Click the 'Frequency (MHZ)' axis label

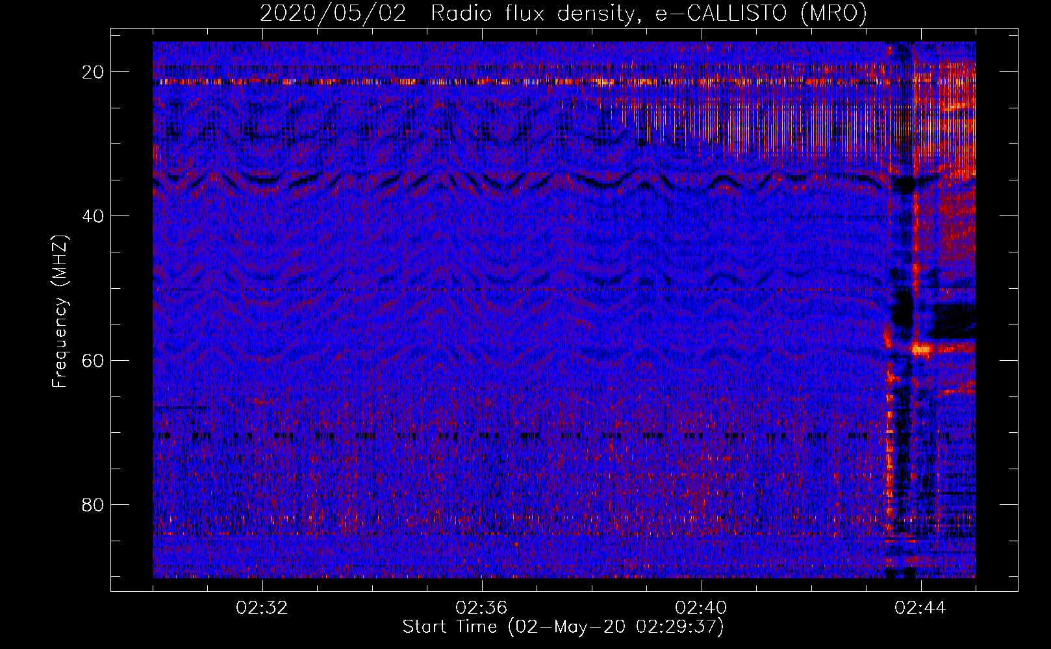coord(60,311)
